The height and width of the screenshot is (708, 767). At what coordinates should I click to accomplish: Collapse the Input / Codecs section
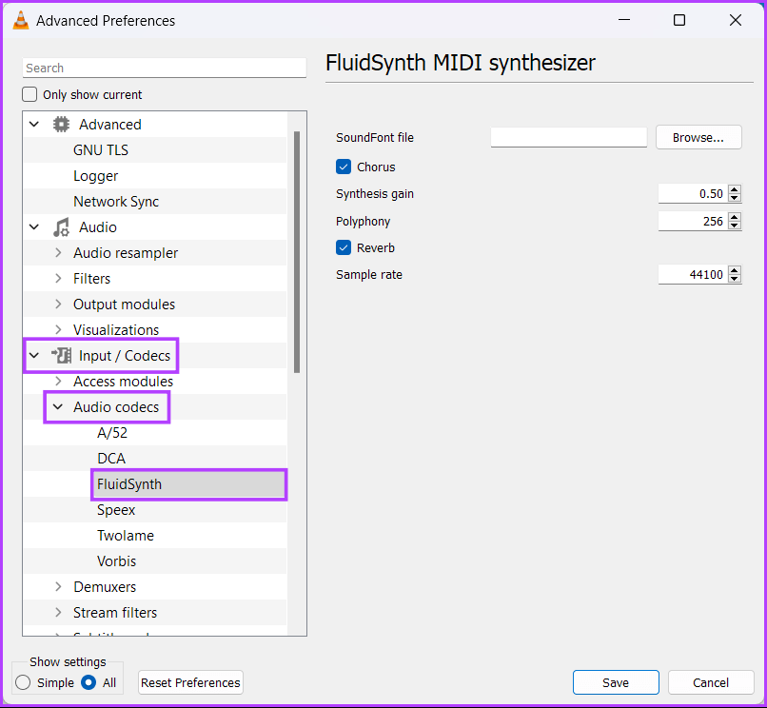pyautogui.click(x=34, y=355)
